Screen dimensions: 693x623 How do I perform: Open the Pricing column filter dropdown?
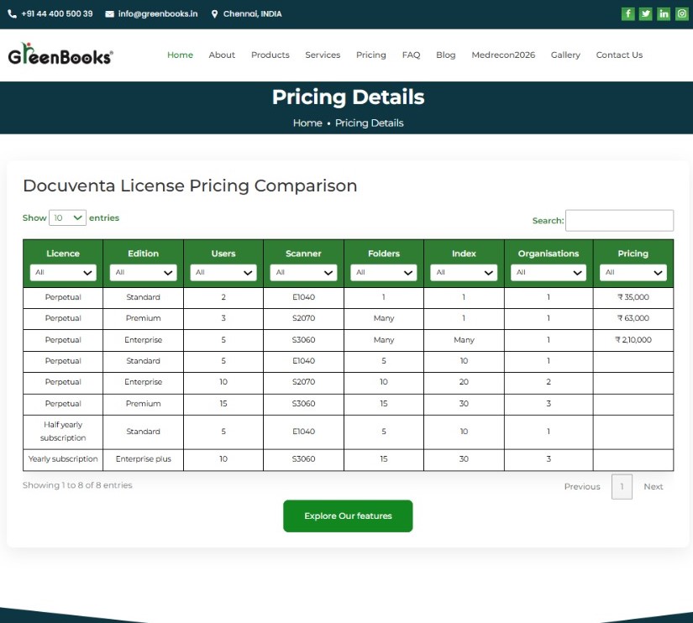tap(633, 273)
